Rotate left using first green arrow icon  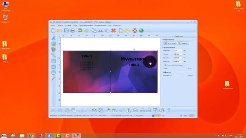[108, 110]
